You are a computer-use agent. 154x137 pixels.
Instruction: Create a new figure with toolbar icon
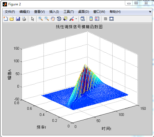[x=6, y=19]
